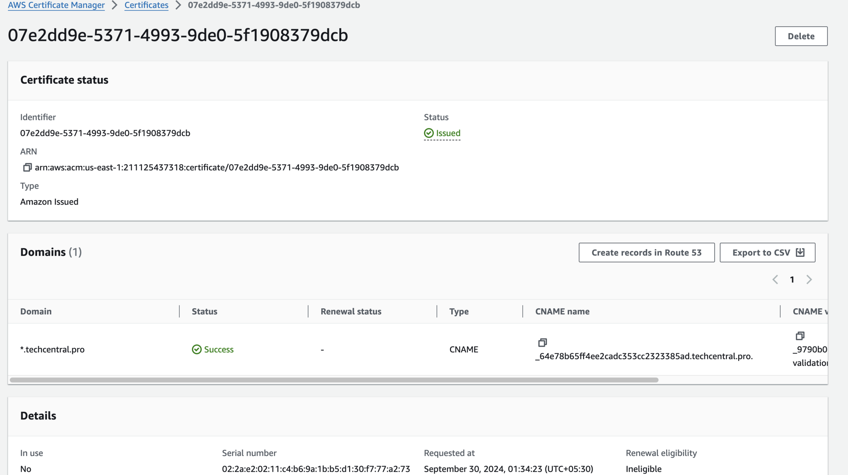This screenshot has width=848, height=475.
Task: Select page 1 in pagination
Action: pos(792,280)
